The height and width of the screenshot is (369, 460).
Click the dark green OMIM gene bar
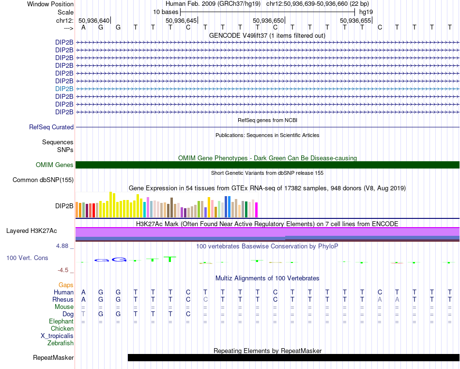(267, 165)
